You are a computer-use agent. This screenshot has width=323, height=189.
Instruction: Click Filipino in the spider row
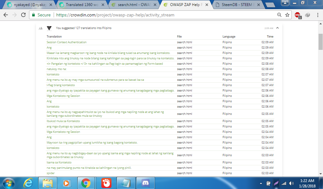coord(227,173)
